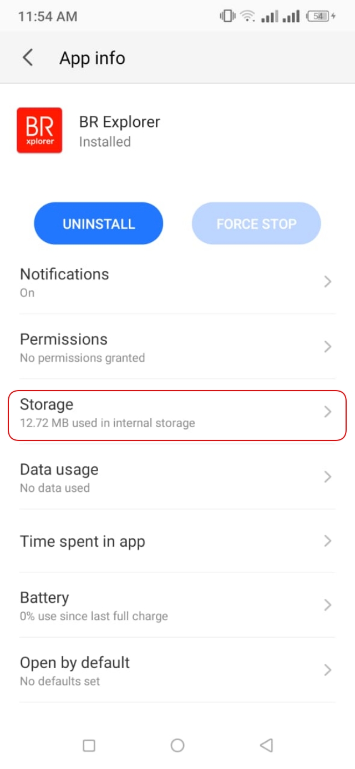Tap the Wi-Fi status icon
The width and height of the screenshot is (355, 769).
point(247,16)
